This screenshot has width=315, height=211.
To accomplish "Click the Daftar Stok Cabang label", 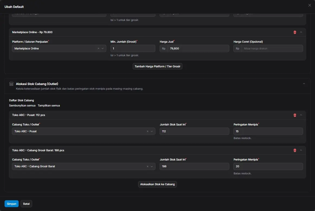I will 21,100.
